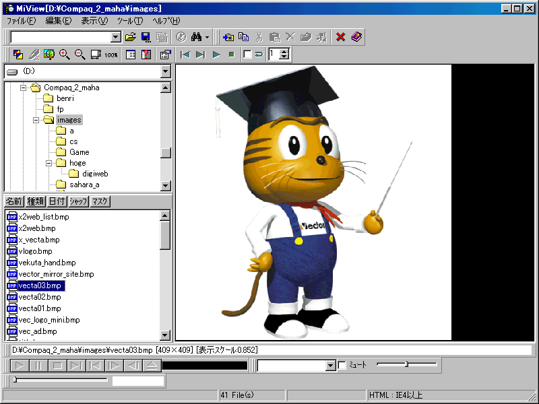
Task: Select file vecta02.bmp
Action: (x=40, y=297)
